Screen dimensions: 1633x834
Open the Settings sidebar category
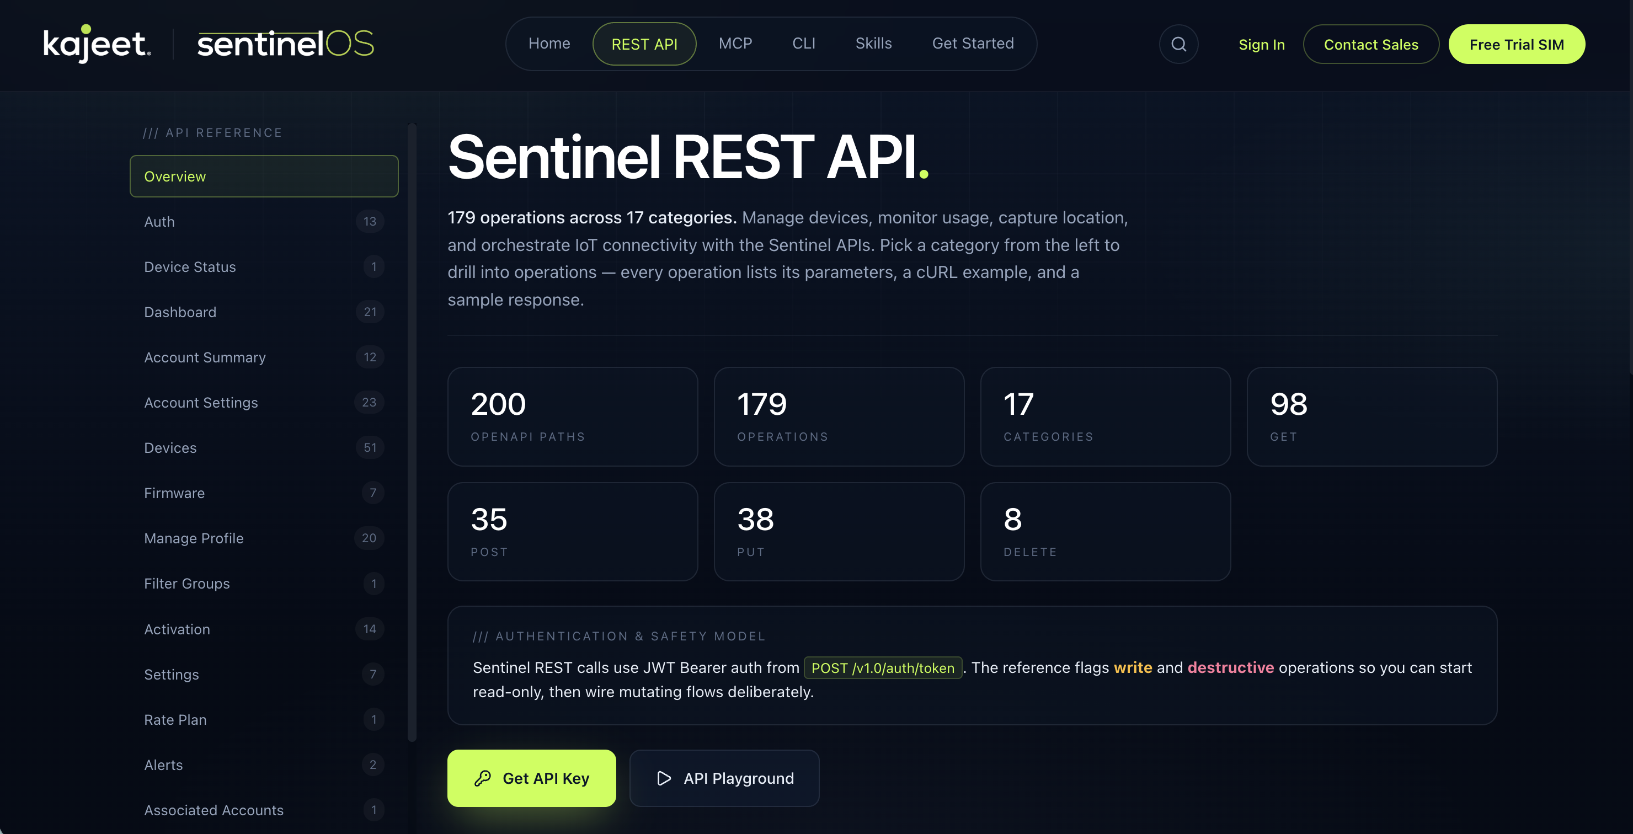click(264, 674)
